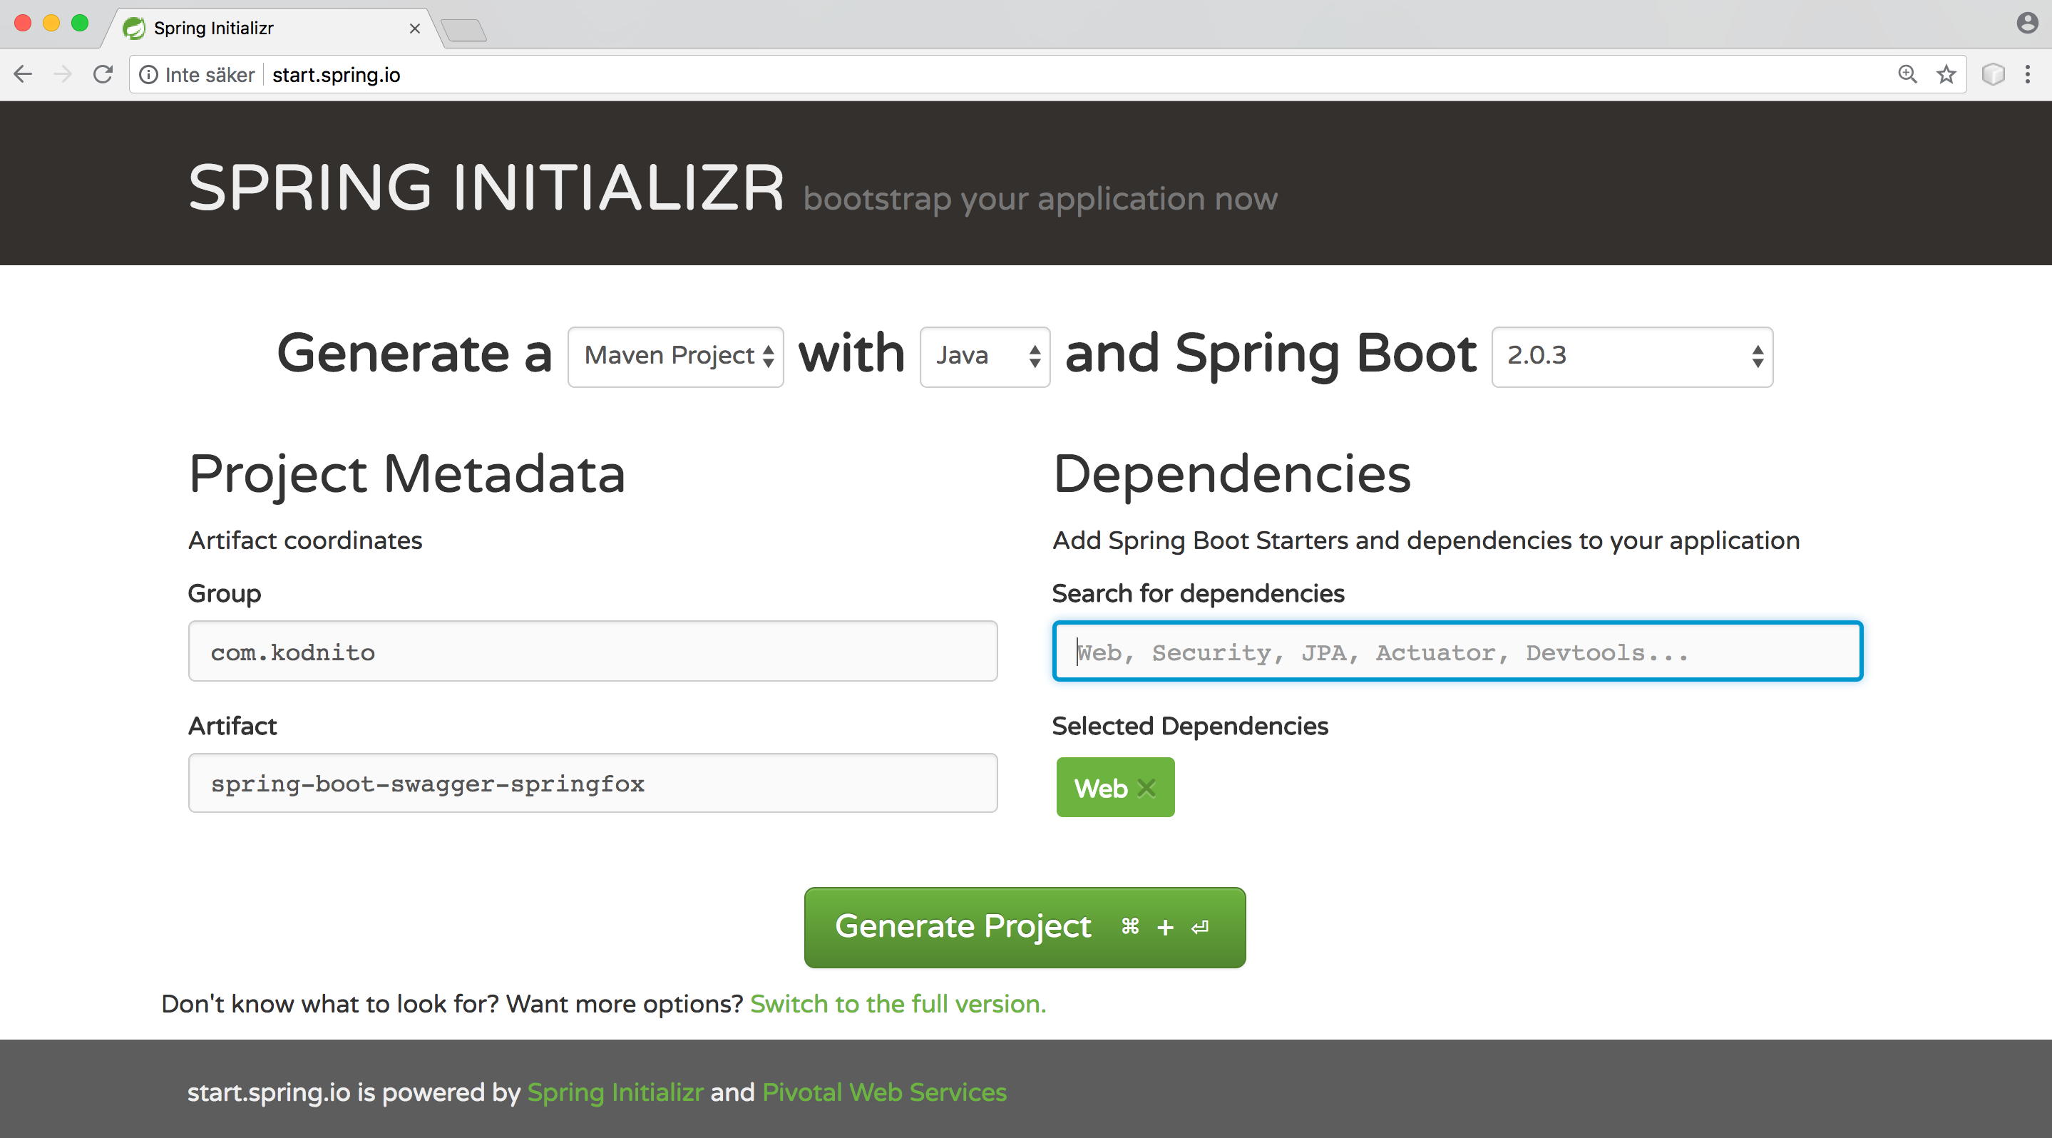
Task: Open the Spring Boot 2.0.3 version dropdown
Action: (x=1631, y=356)
